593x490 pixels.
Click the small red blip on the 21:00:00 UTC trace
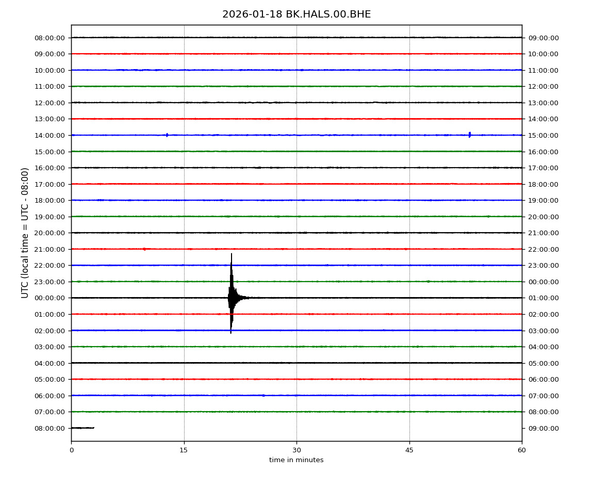click(x=144, y=249)
